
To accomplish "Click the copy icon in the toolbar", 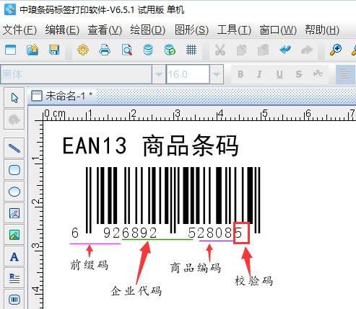I will (x=241, y=50).
